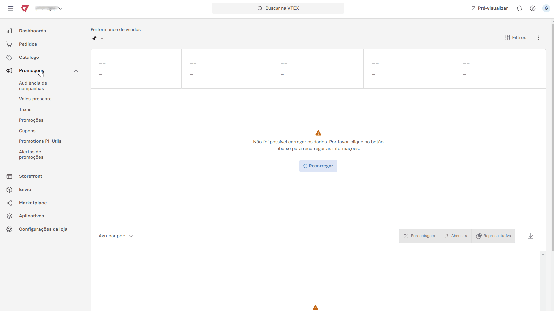Switch to Absoluta view

[456, 236]
